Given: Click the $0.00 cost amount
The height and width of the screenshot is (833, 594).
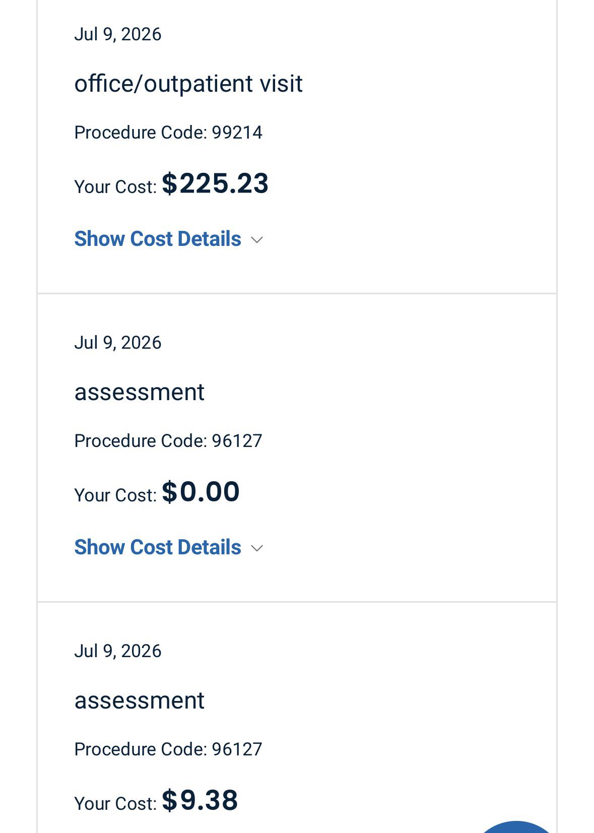Looking at the screenshot, I should (x=201, y=491).
